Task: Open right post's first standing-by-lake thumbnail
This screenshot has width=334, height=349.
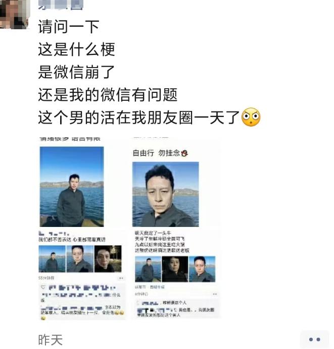Action: tap(148, 269)
